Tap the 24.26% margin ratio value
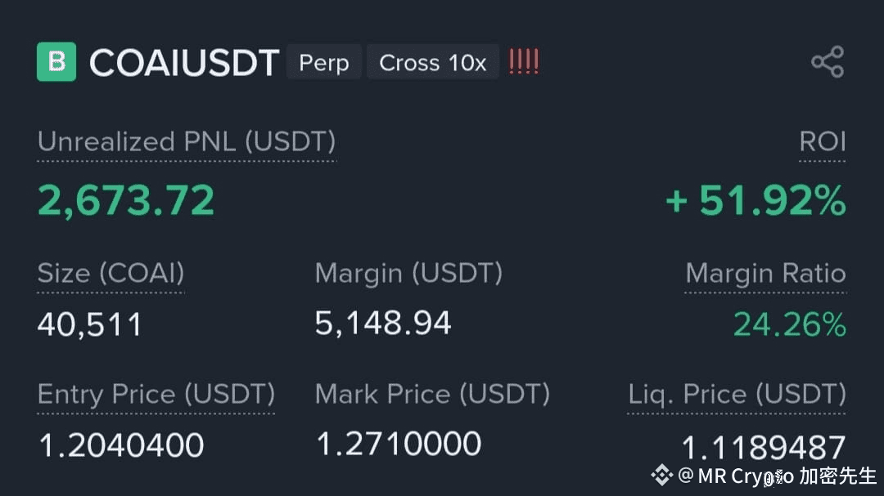 pos(790,324)
